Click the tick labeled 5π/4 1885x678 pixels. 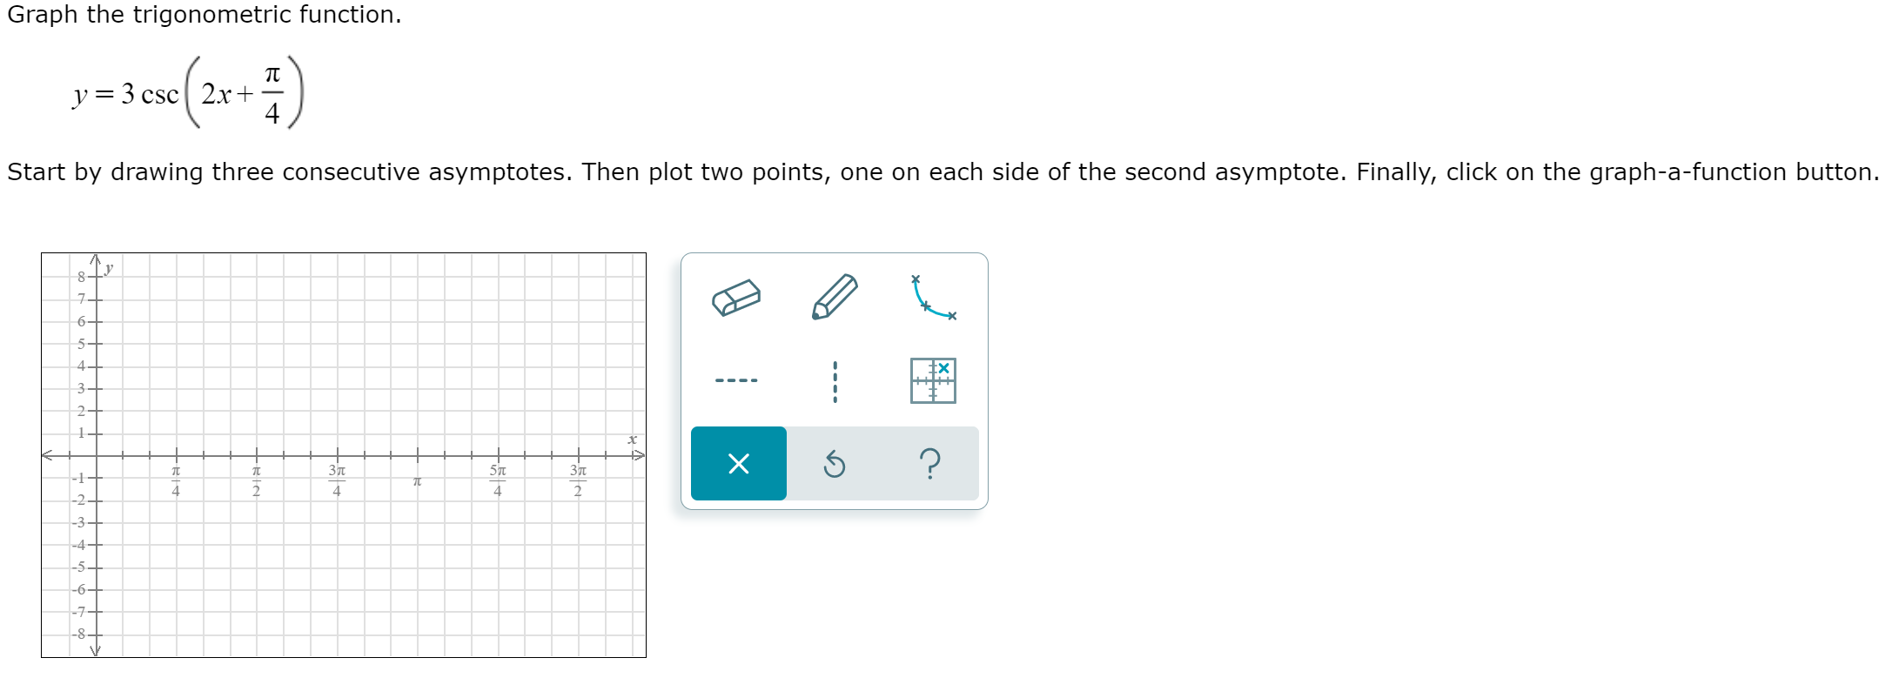click(x=497, y=480)
